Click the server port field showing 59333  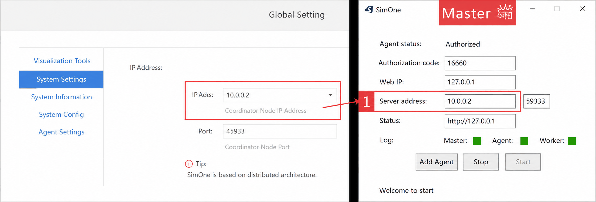tap(537, 101)
